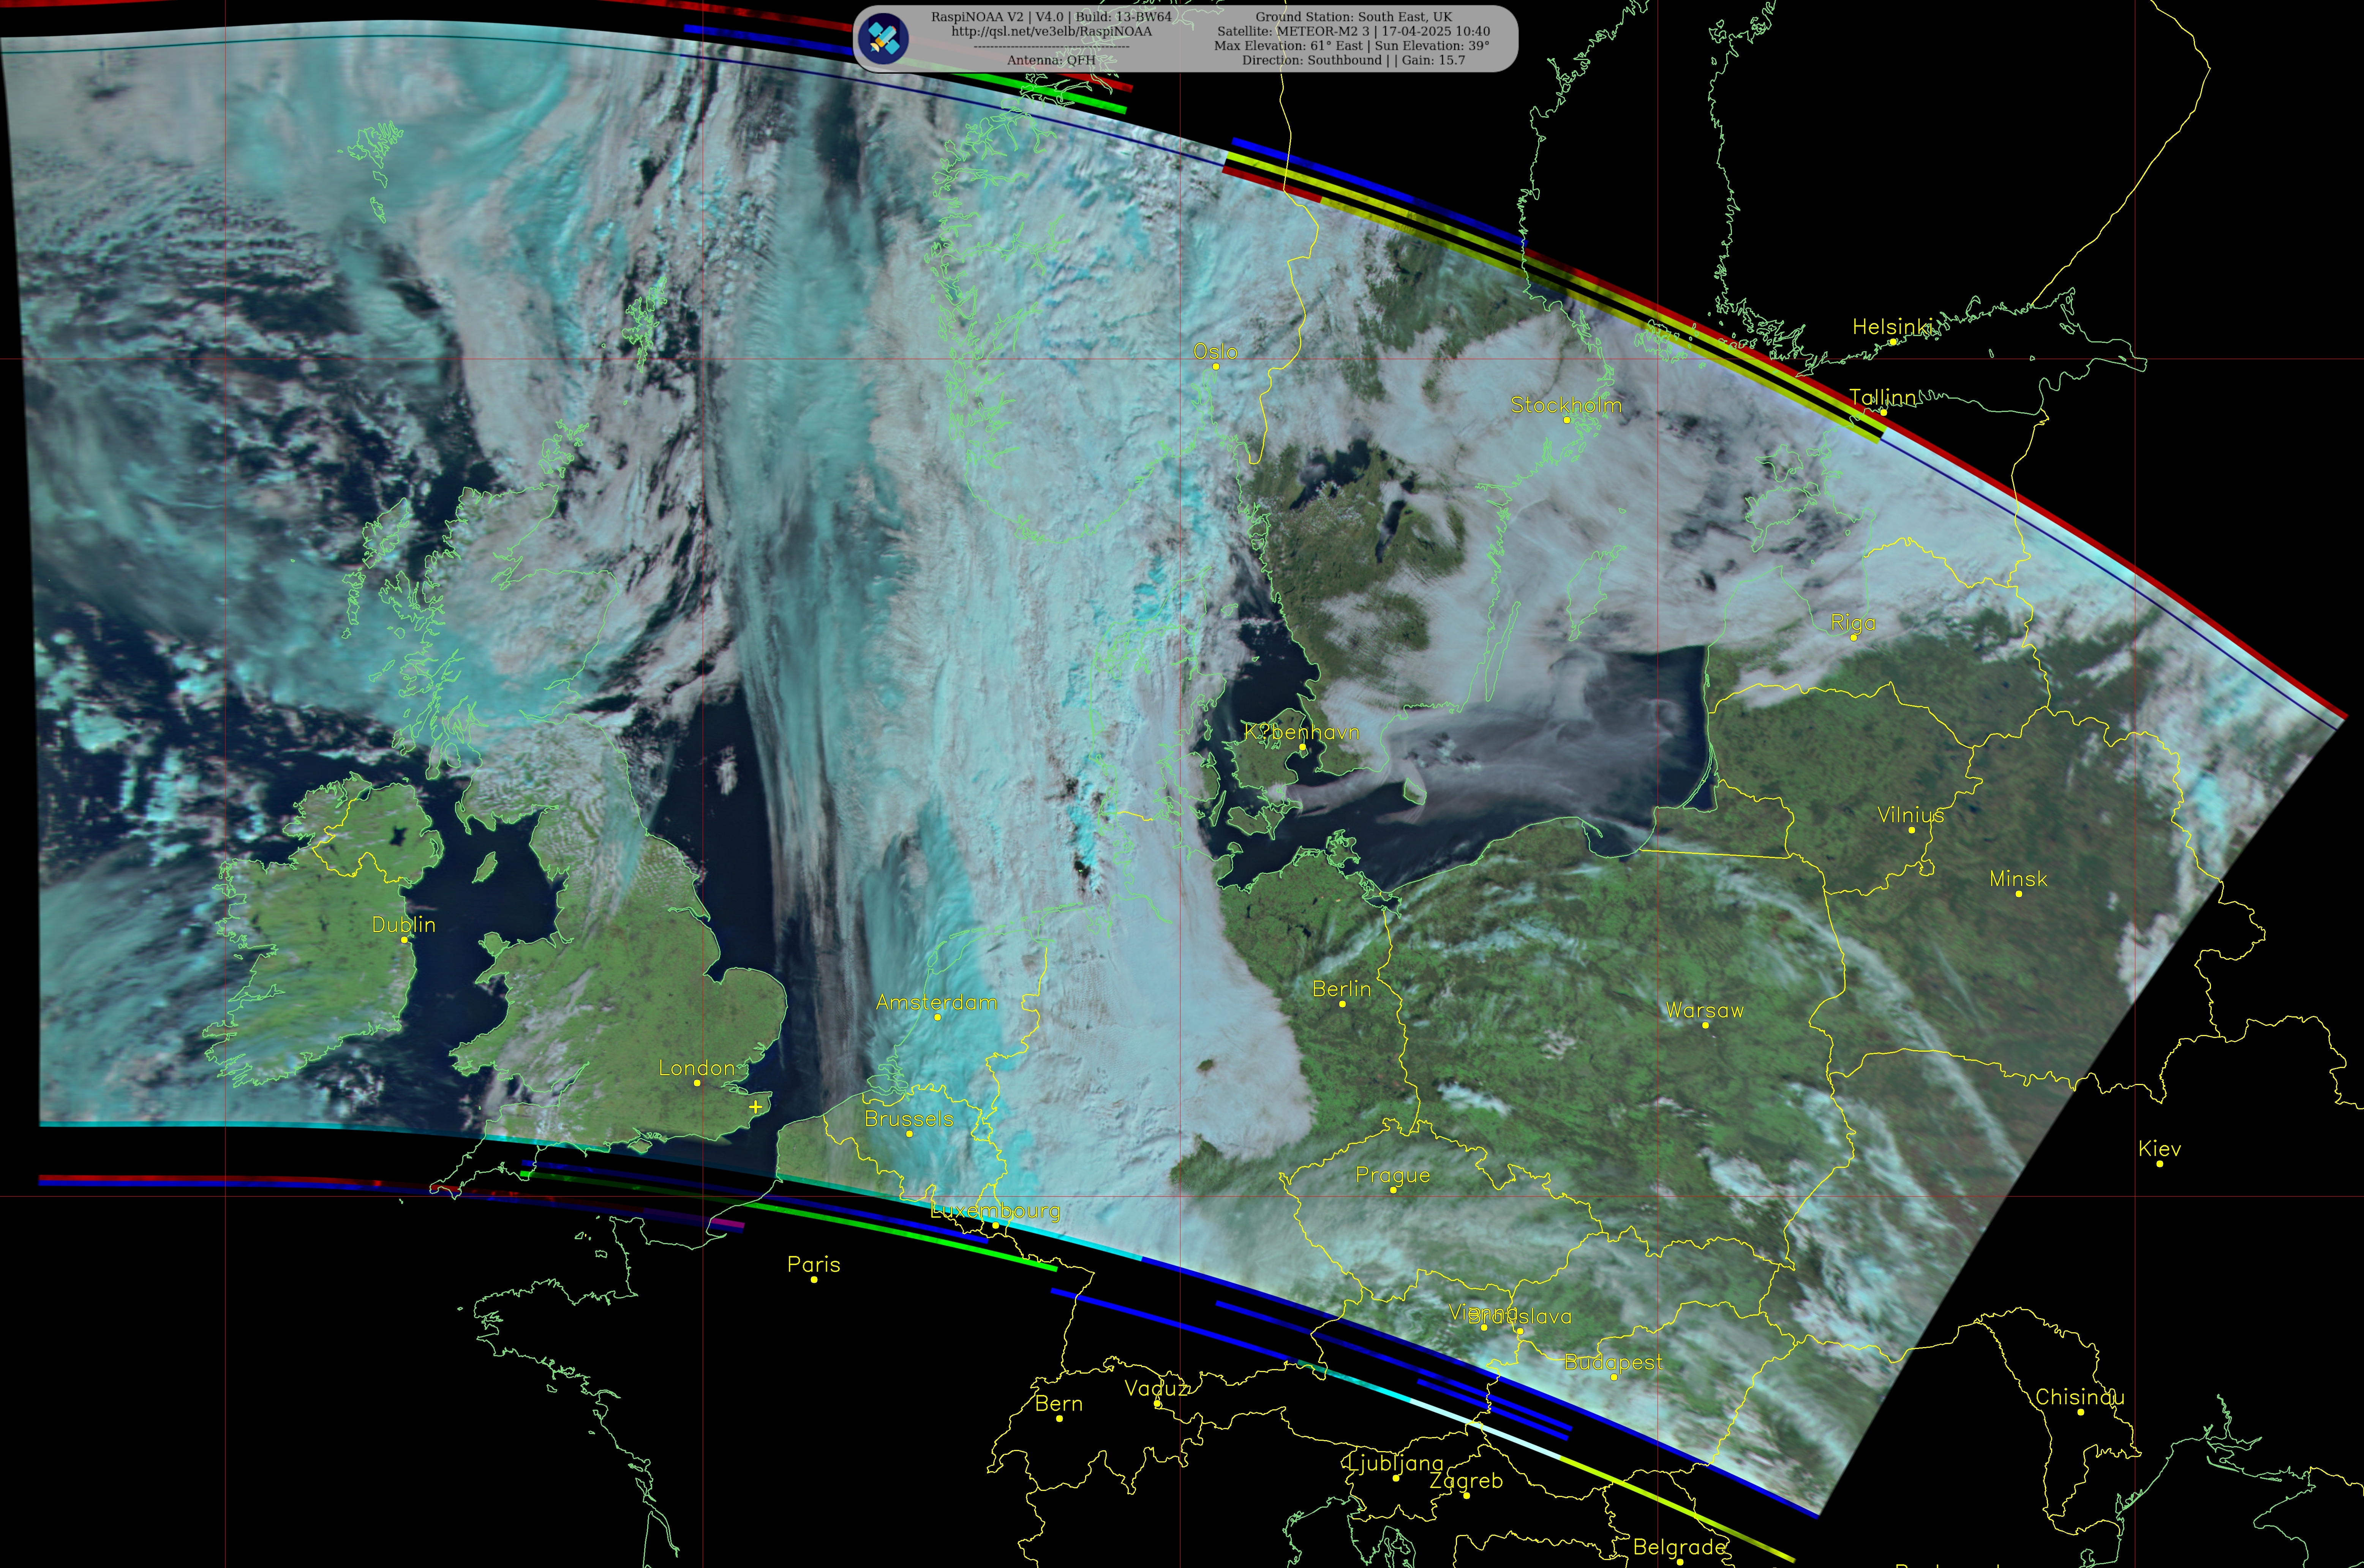The height and width of the screenshot is (1568, 2364).
Task: Open the qsl.net/ve3elb/RaspiNOAA URL text
Action: (1051, 32)
